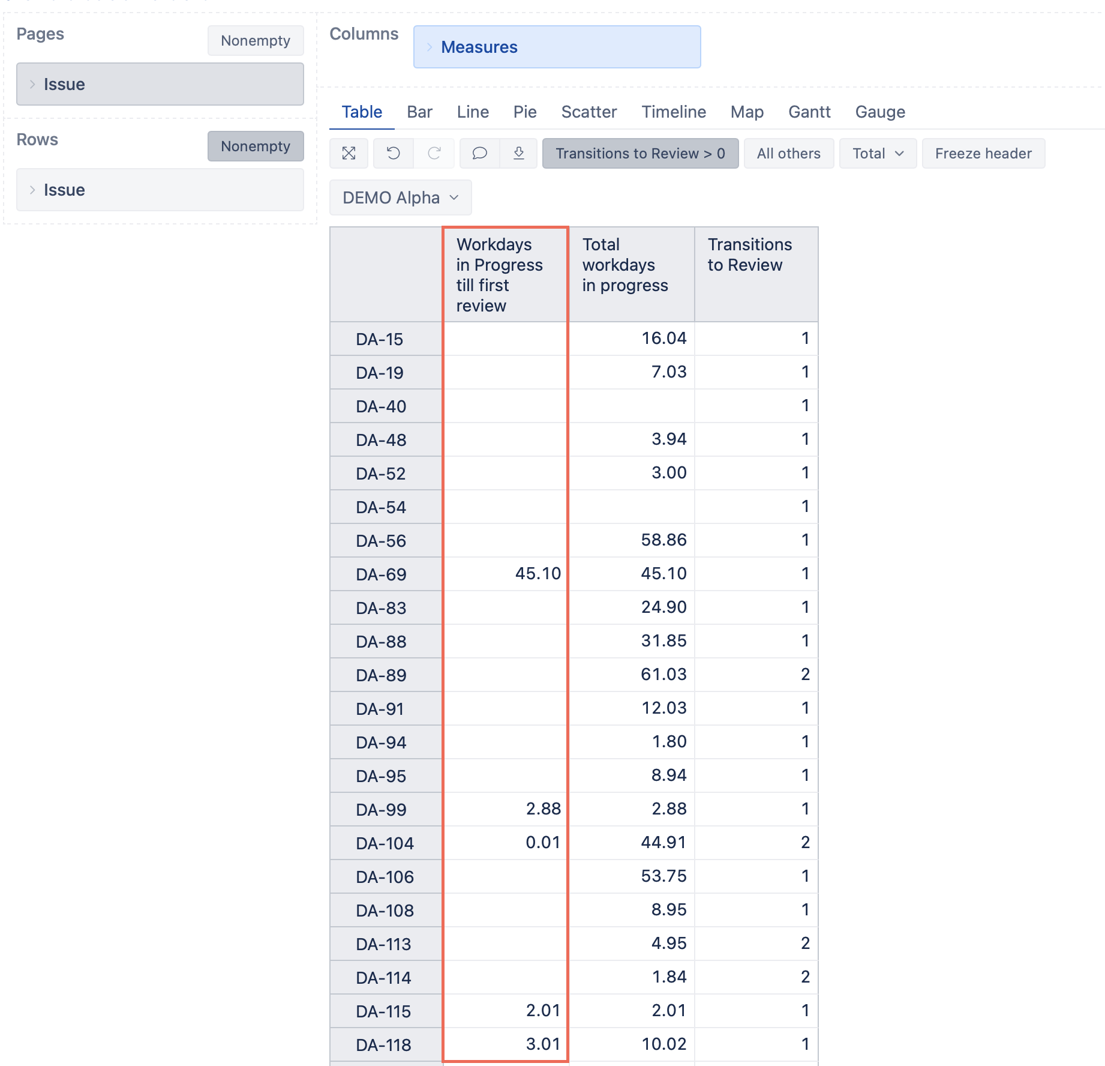
Task: Click the All others filter button
Action: click(788, 154)
